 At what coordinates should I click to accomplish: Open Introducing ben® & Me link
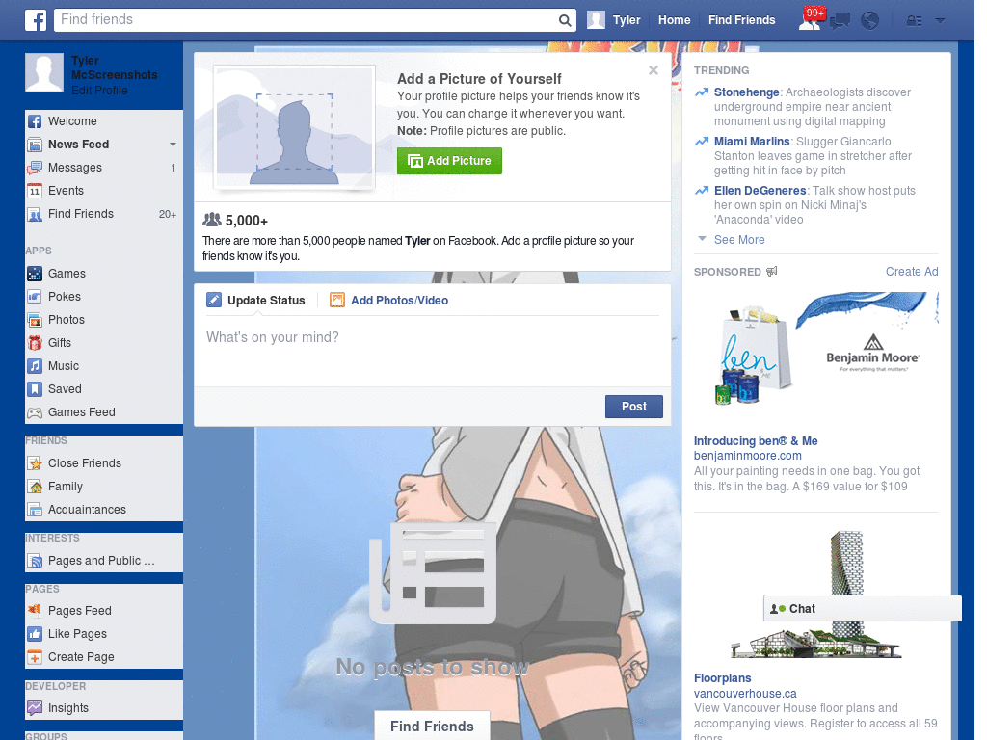click(x=756, y=441)
